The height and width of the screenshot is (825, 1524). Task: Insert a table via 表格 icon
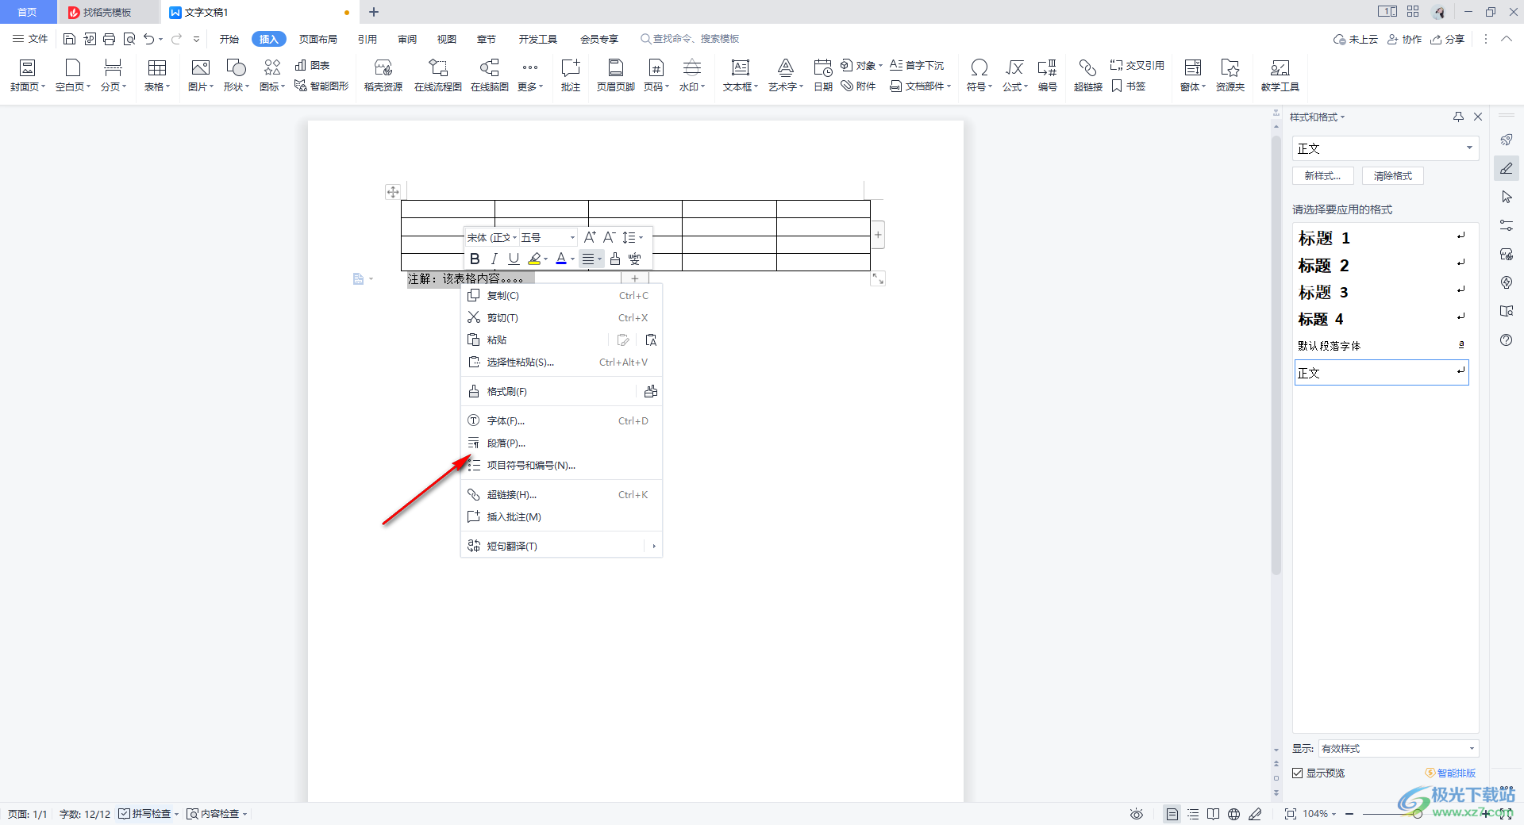(157, 75)
